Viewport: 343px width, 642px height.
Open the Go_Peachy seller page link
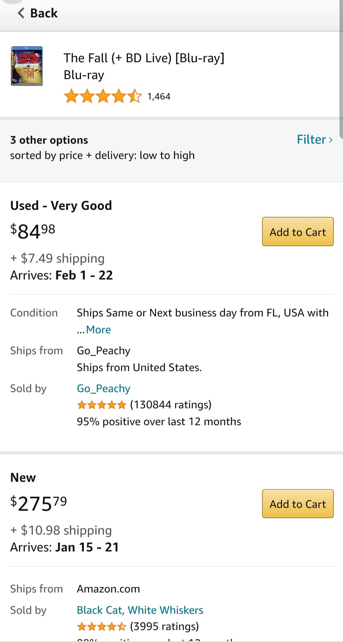(104, 388)
